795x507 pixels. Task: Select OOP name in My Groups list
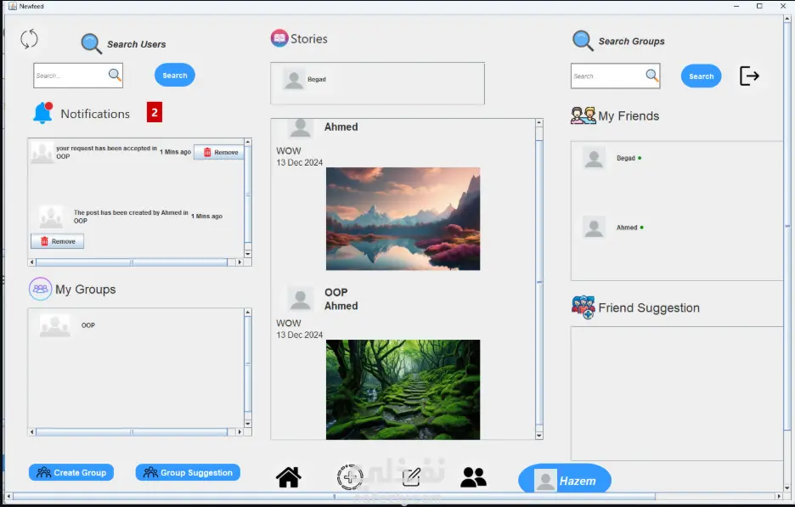point(88,325)
